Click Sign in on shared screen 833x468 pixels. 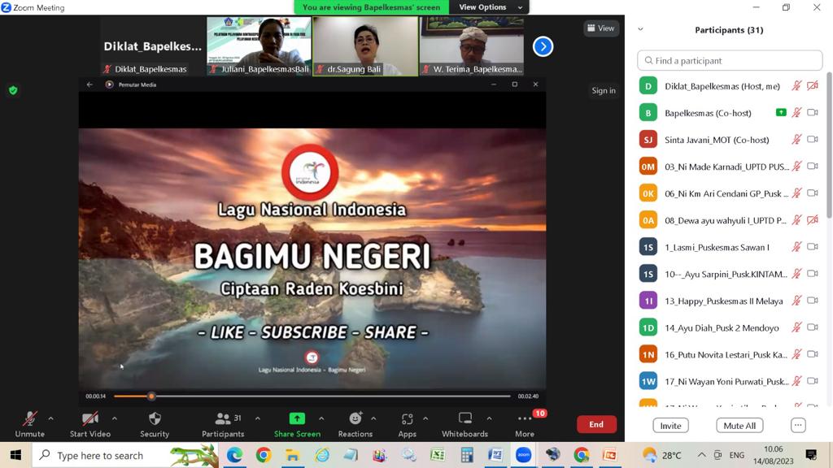click(x=604, y=90)
